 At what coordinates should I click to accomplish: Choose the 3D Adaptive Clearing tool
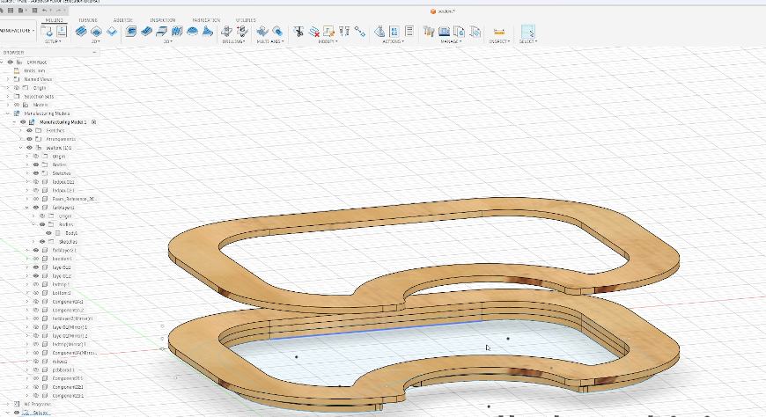pyautogui.click(x=130, y=32)
